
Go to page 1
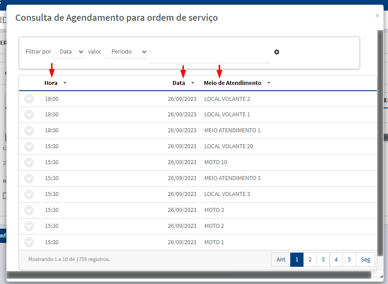click(297, 260)
